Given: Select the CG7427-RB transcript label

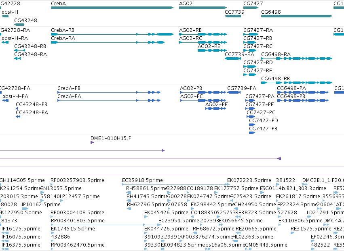Looking at the screenshot, I should click(257, 38).
